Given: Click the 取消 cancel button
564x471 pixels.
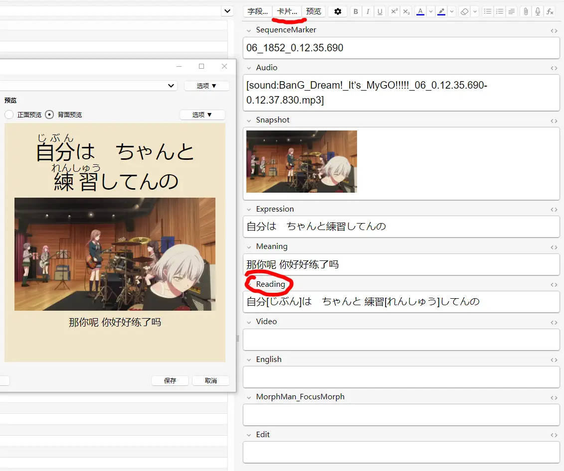Looking at the screenshot, I should click(x=210, y=380).
